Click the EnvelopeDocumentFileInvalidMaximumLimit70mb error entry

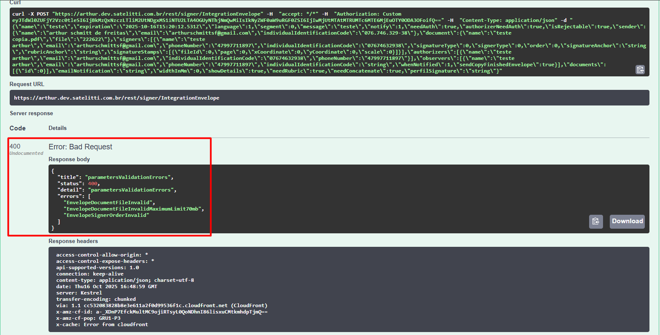(x=133, y=209)
